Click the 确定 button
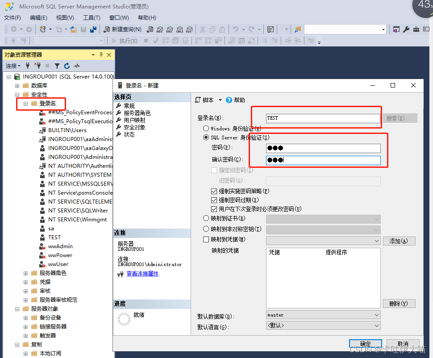Viewport: 433px width, 358px height. pyautogui.click(x=365, y=344)
